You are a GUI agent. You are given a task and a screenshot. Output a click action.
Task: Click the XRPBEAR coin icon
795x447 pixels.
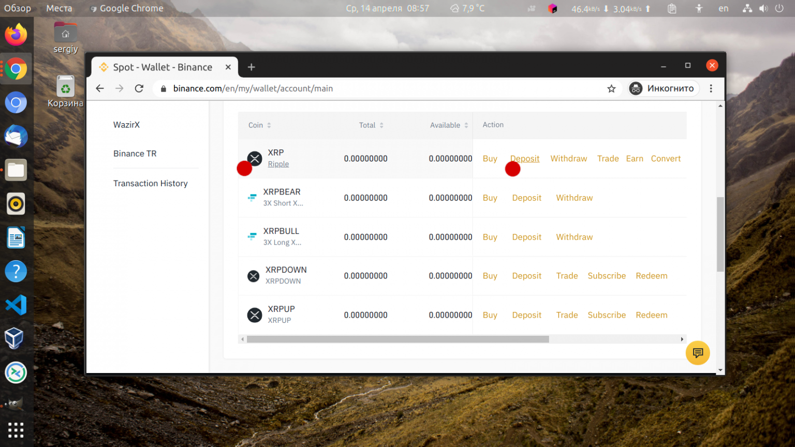[252, 198]
